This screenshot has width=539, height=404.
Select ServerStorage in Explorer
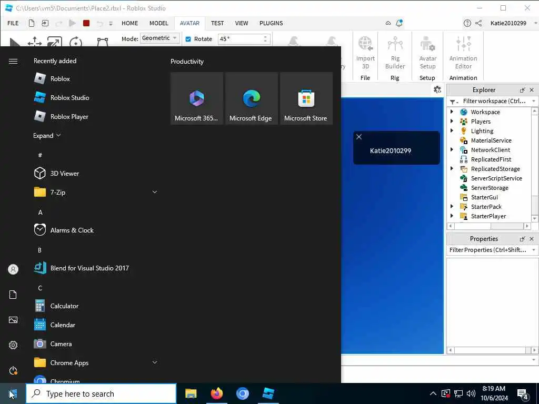(x=490, y=188)
